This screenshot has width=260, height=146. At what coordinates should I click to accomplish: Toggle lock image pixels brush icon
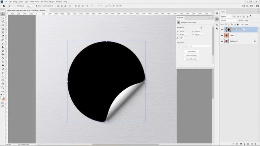[229, 24]
